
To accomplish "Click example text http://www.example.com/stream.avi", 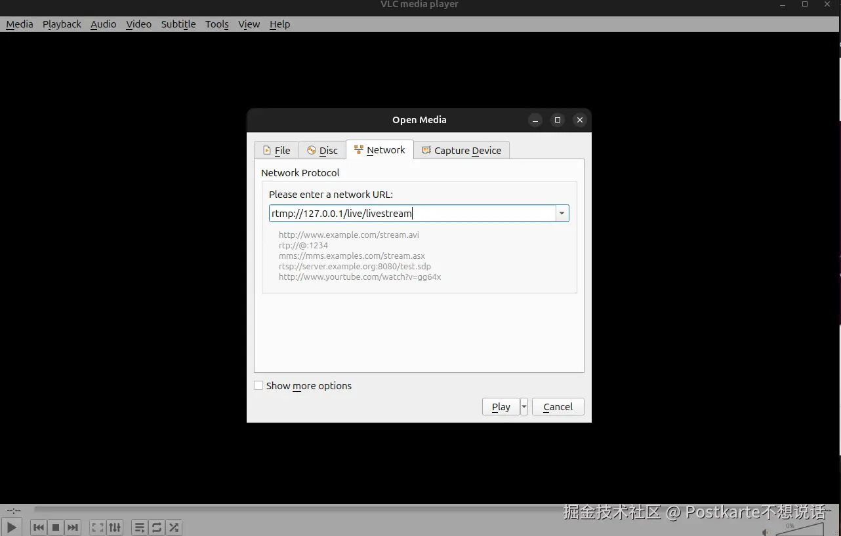I will [x=349, y=235].
